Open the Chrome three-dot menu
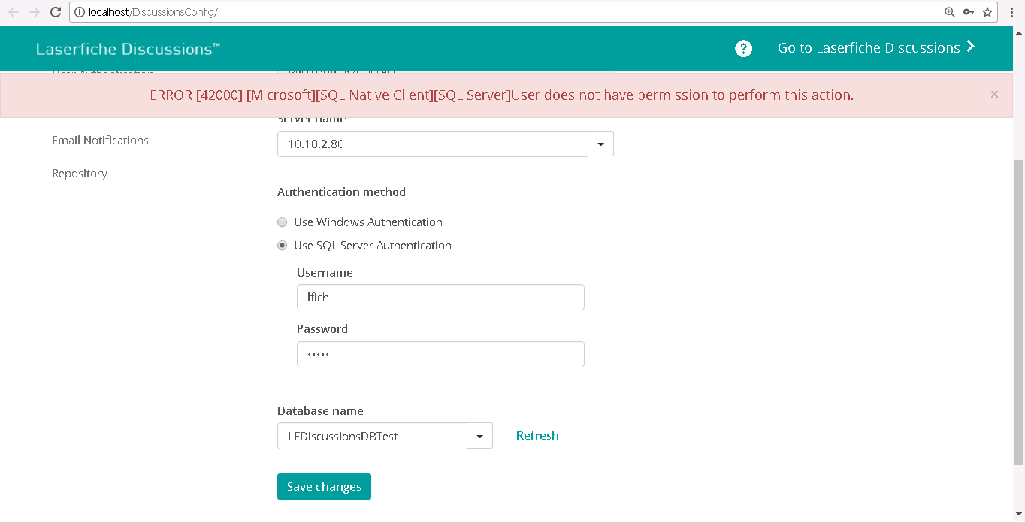This screenshot has width=1025, height=523. tap(1012, 12)
